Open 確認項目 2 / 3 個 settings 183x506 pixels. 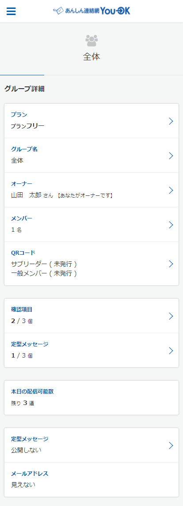[x=91, y=316]
